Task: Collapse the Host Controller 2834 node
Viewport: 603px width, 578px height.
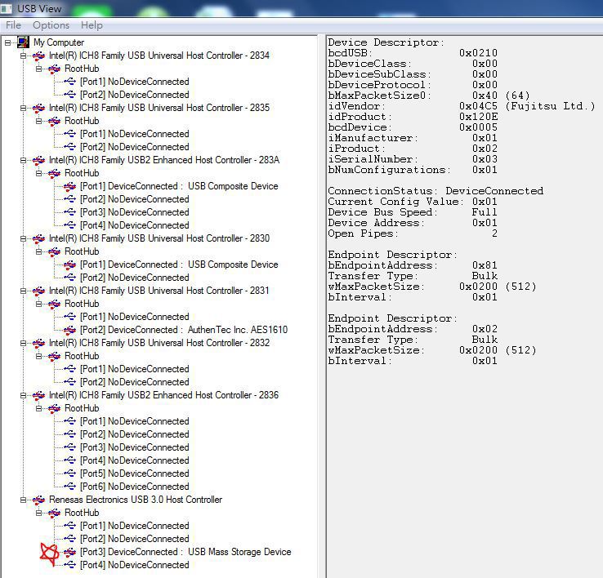Action: [23, 56]
